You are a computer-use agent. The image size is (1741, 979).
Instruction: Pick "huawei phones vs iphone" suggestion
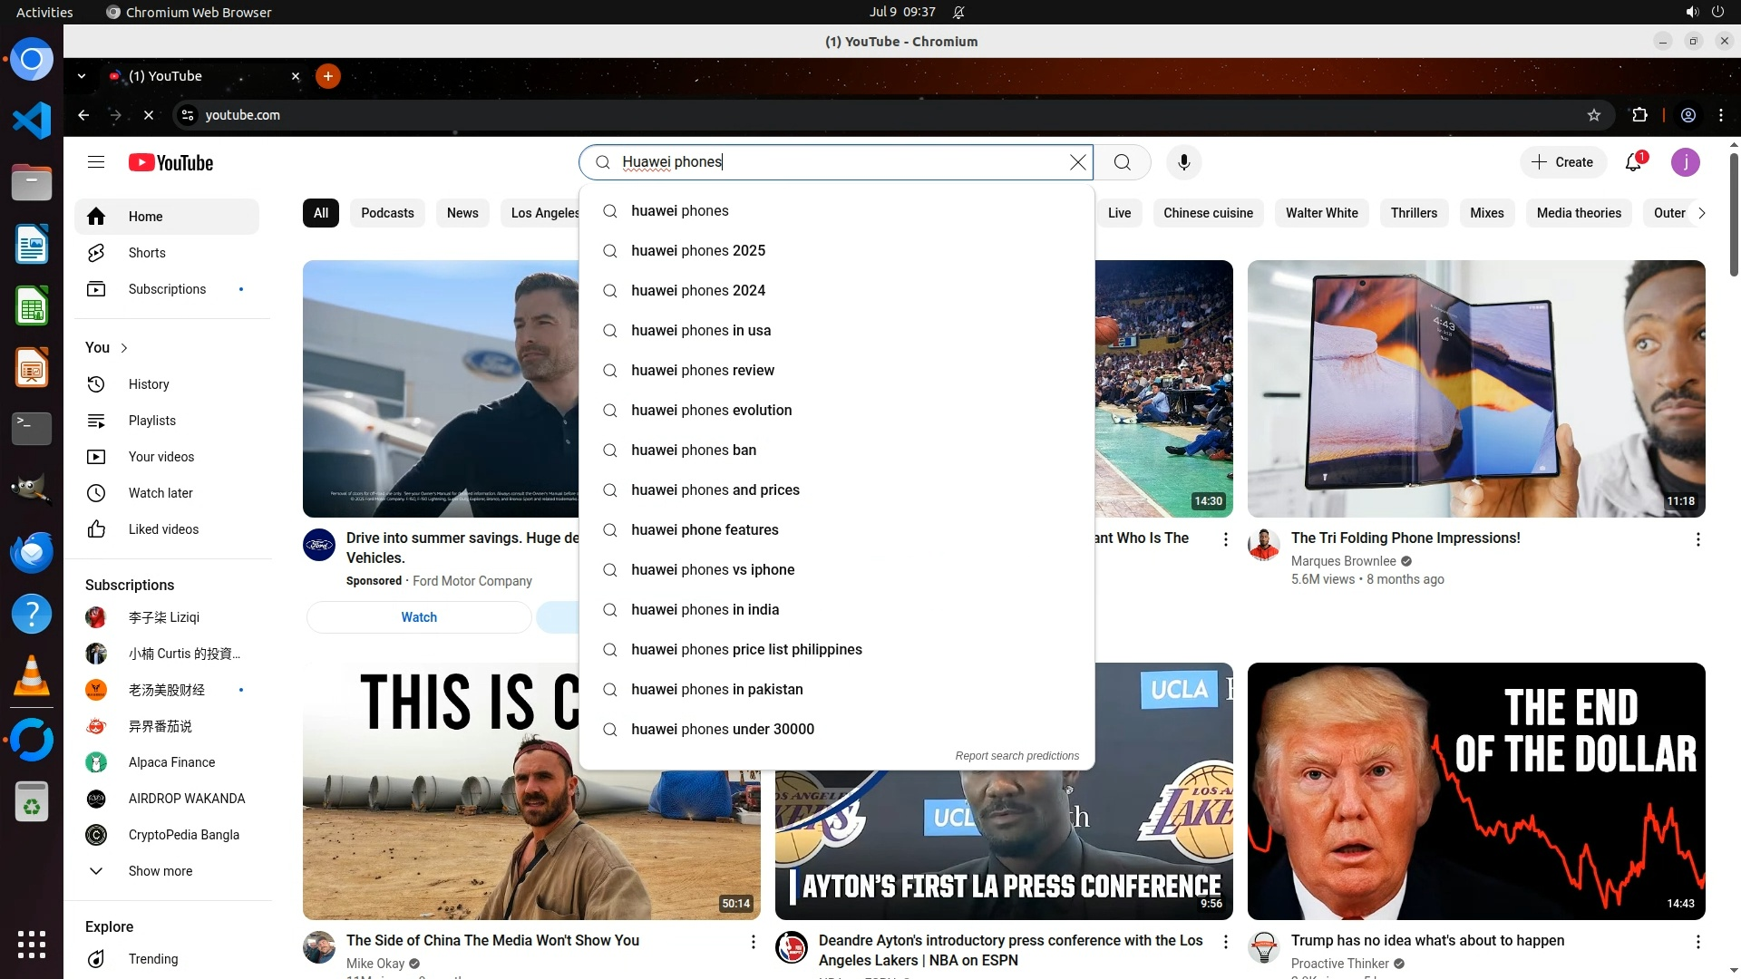pyautogui.click(x=713, y=569)
